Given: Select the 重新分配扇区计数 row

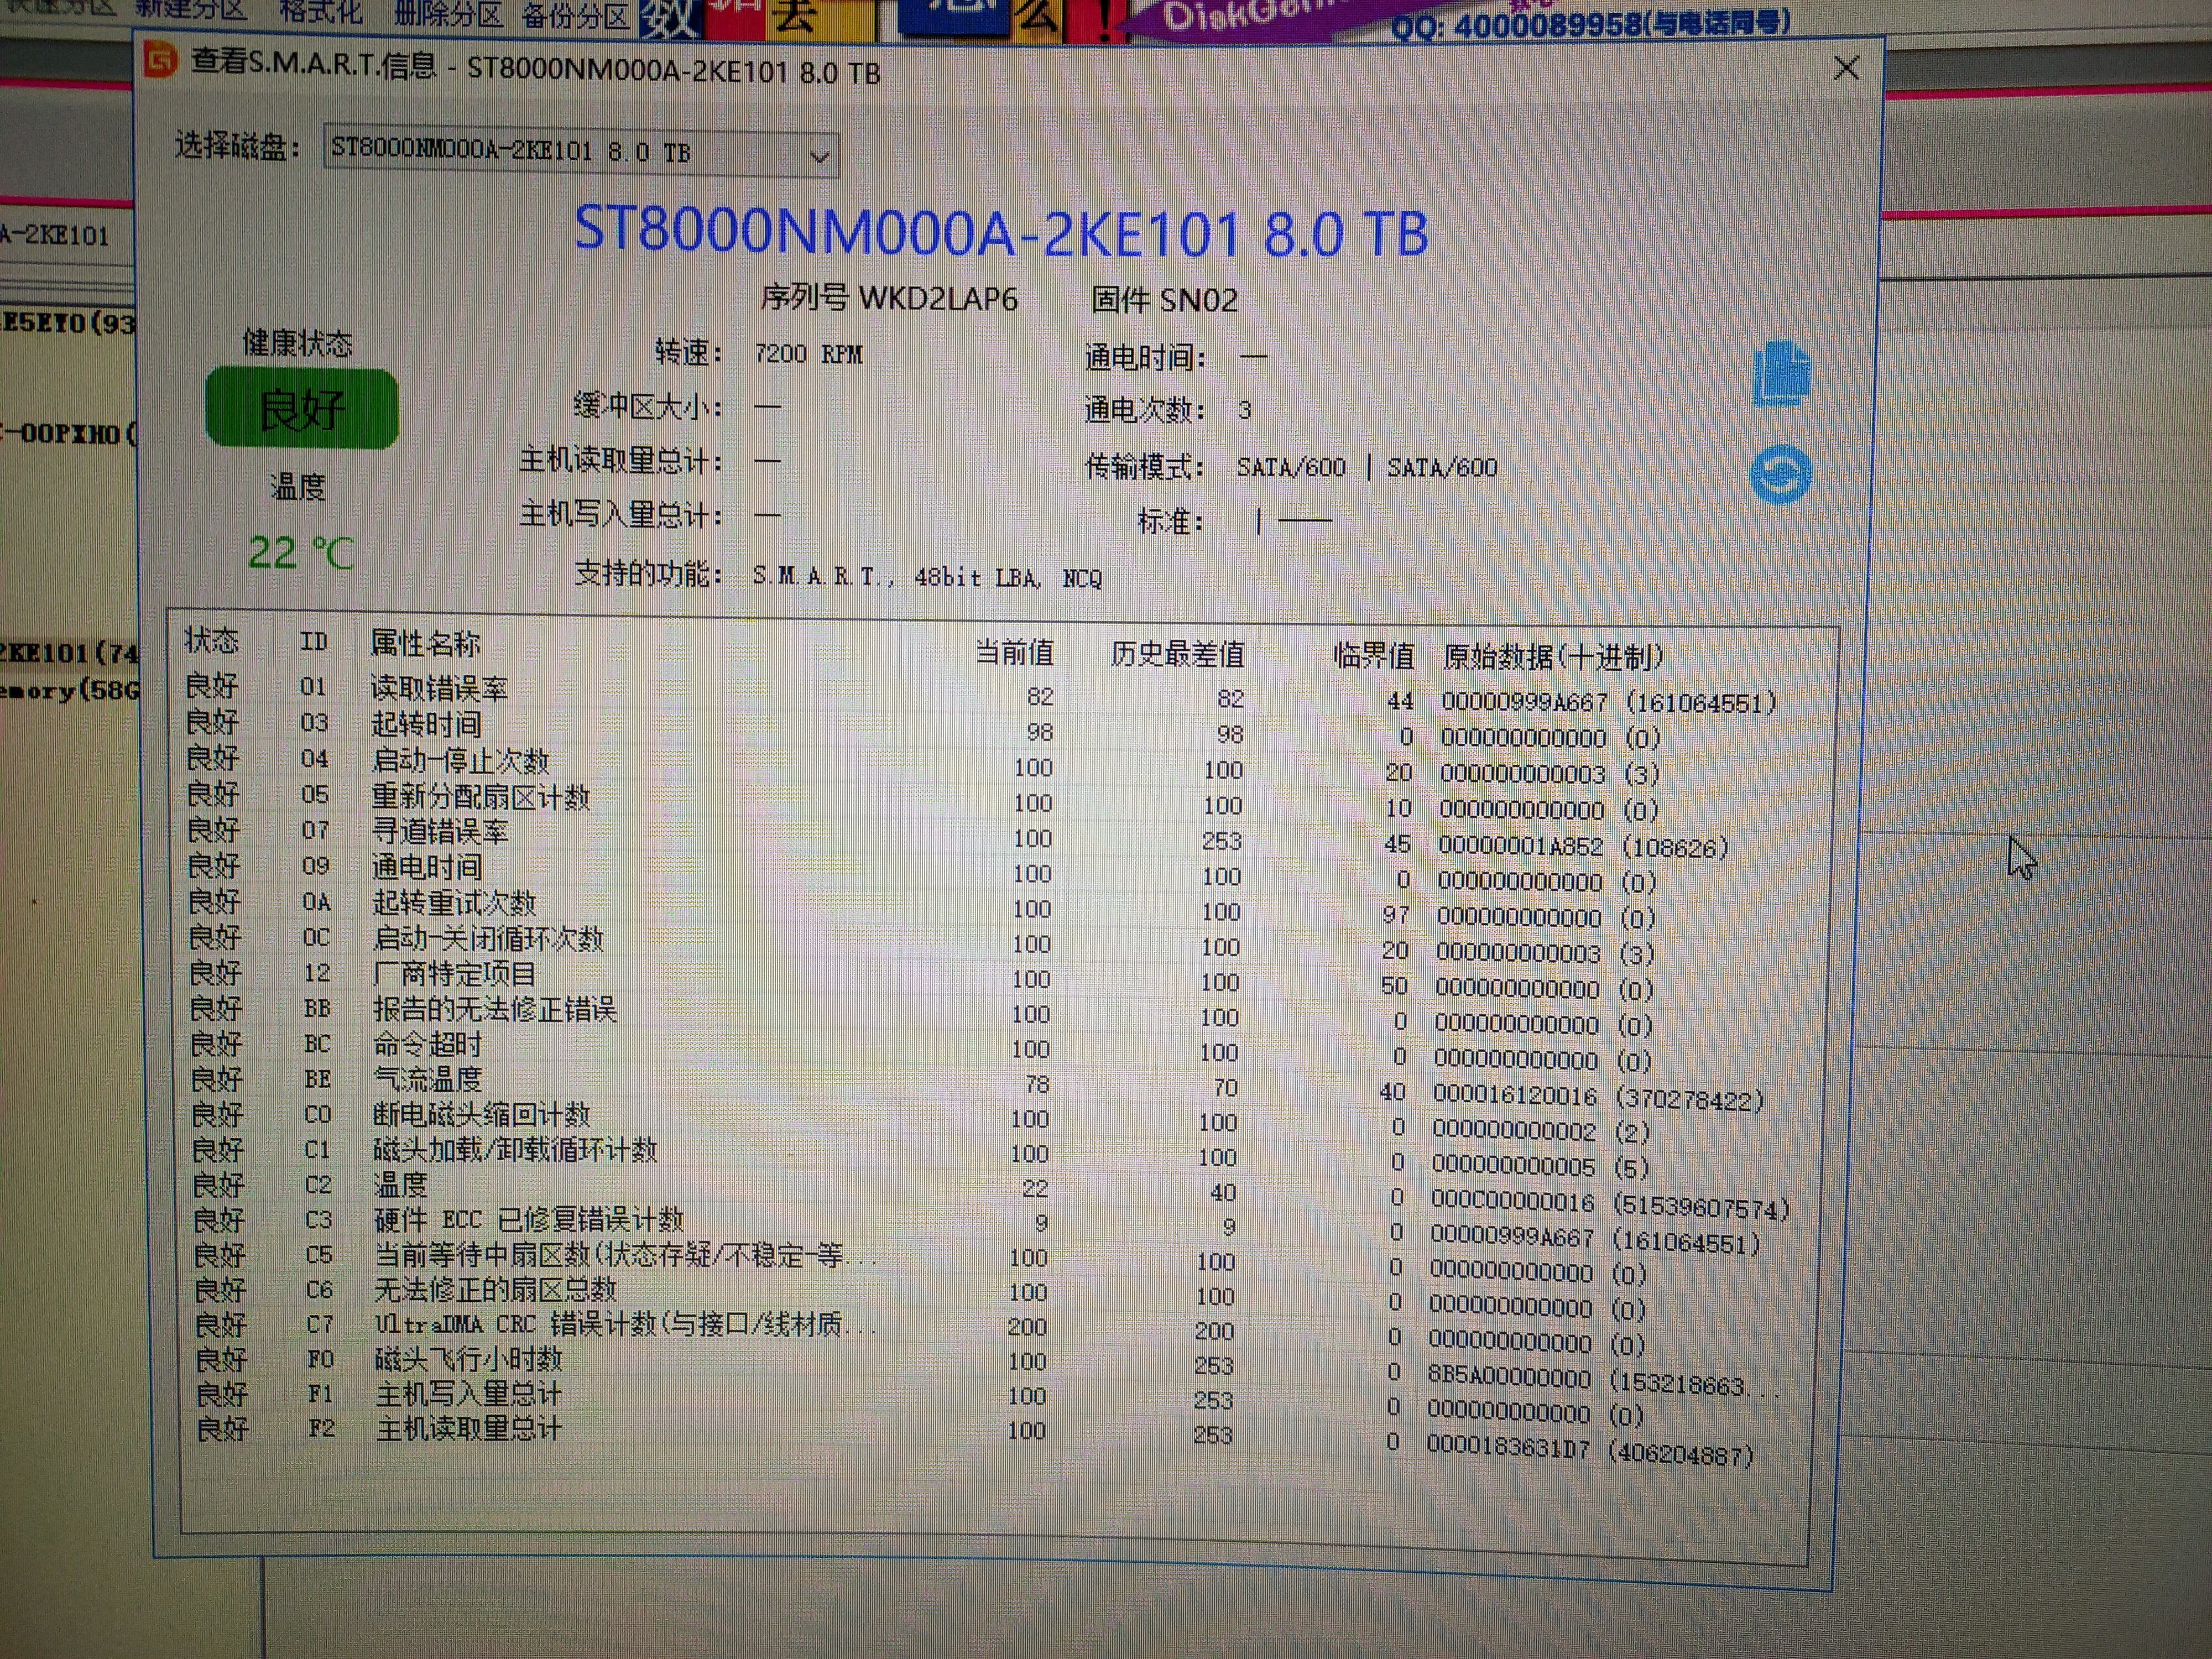Looking at the screenshot, I should coord(982,802).
